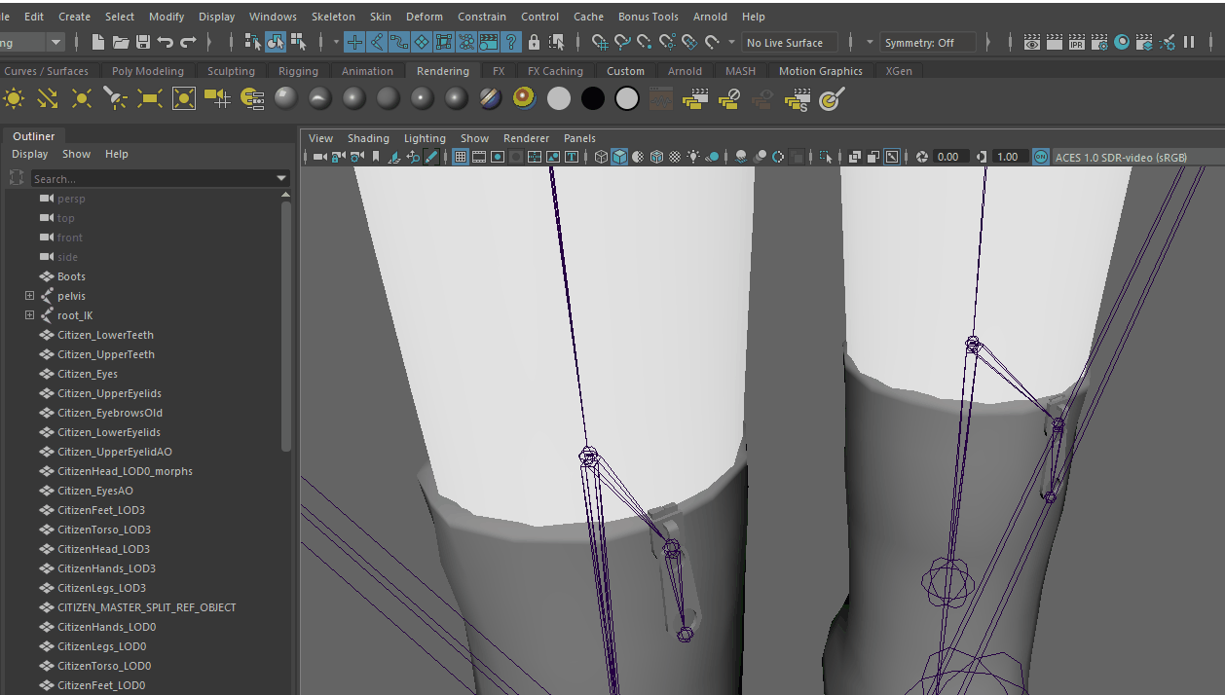Image resolution: width=1225 pixels, height=695 pixels.
Task: Toggle the viewport grid display
Action: pyautogui.click(x=461, y=157)
